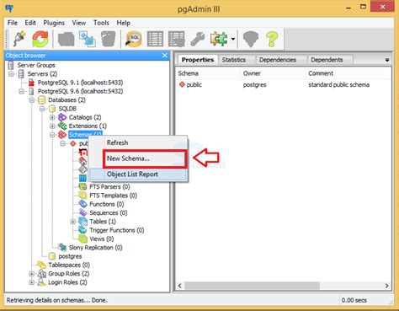Screen dimensions: 399x311
Task: Select Trigger Functions (0) in the tree
Action: [117, 230]
